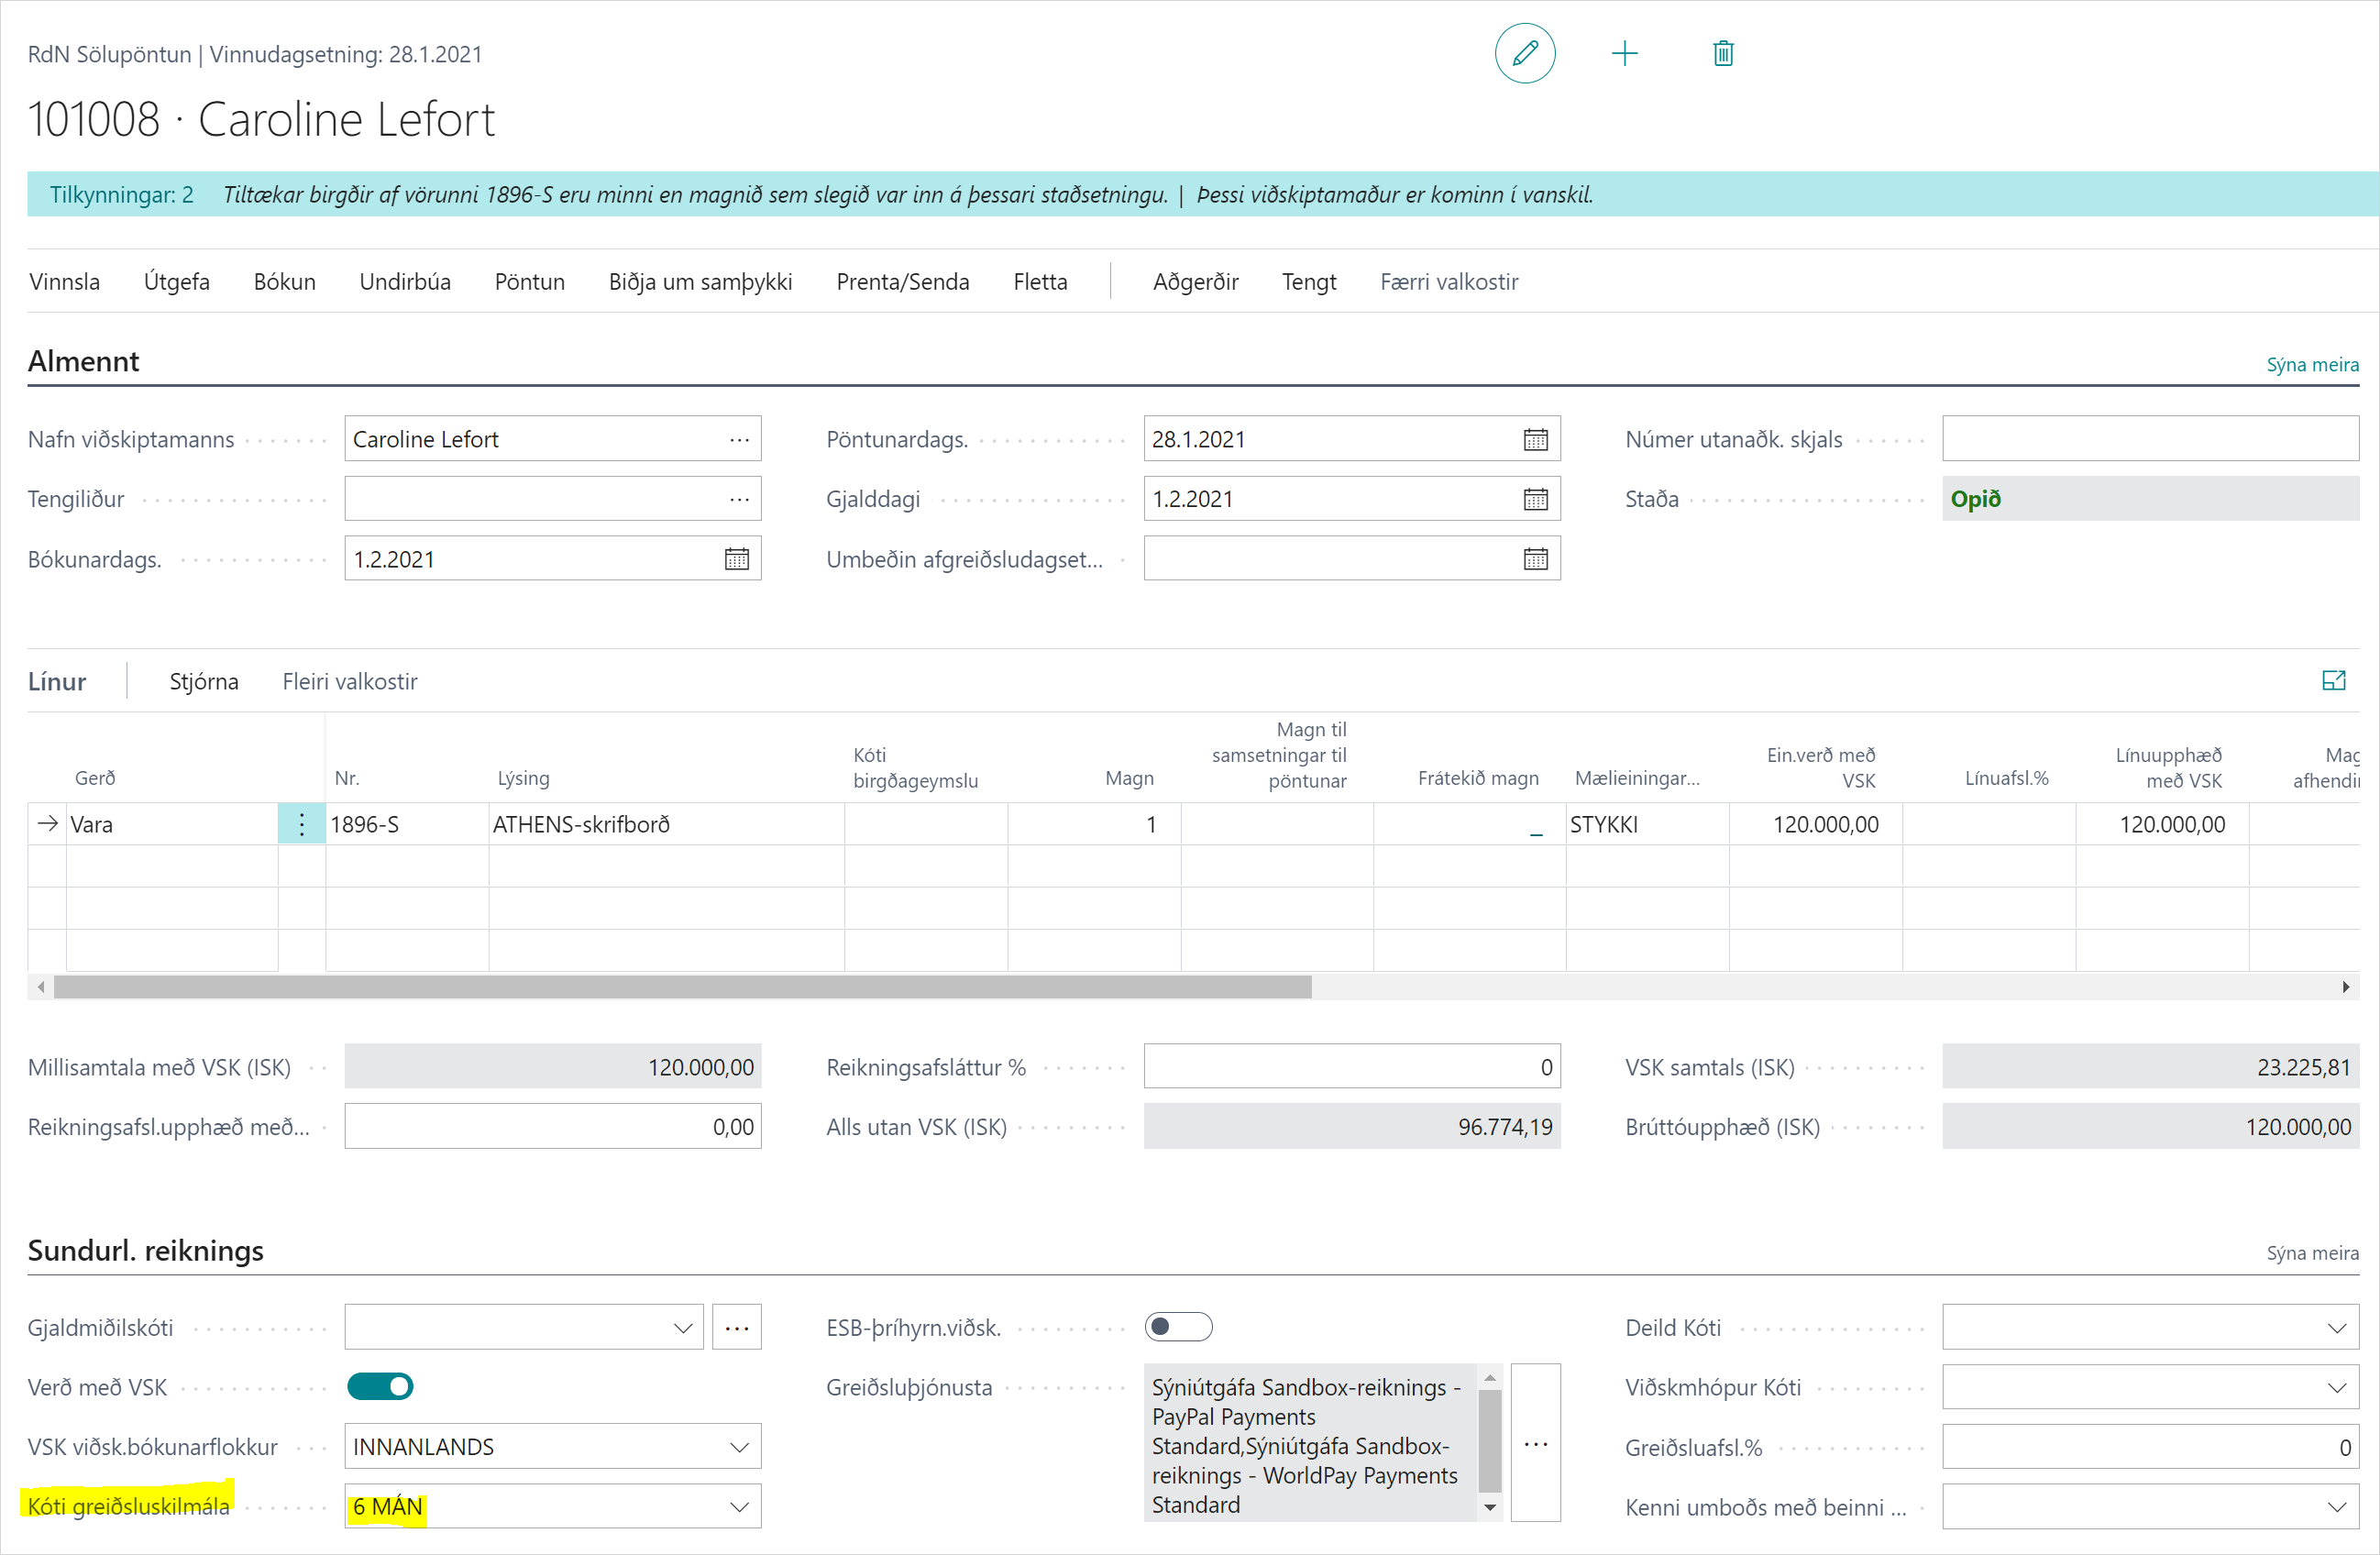Click ellipsis button beside Gjaldmiðilskóti

736,1327
